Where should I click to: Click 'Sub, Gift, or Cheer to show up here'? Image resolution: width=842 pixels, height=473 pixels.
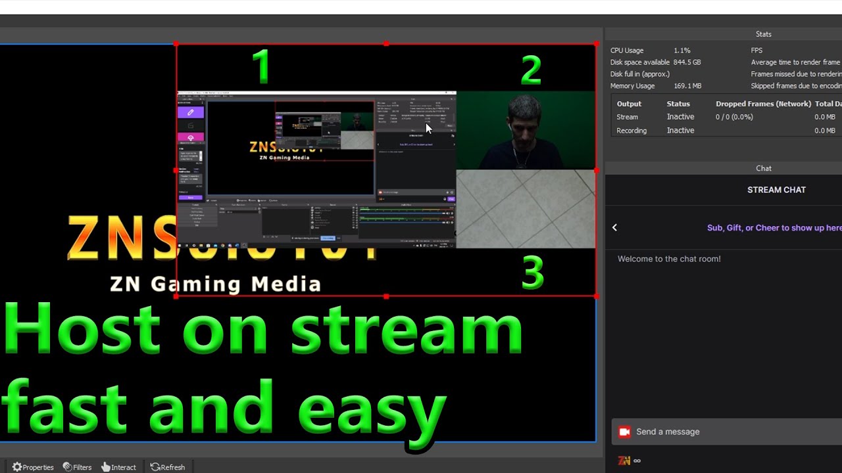[774, 228]
